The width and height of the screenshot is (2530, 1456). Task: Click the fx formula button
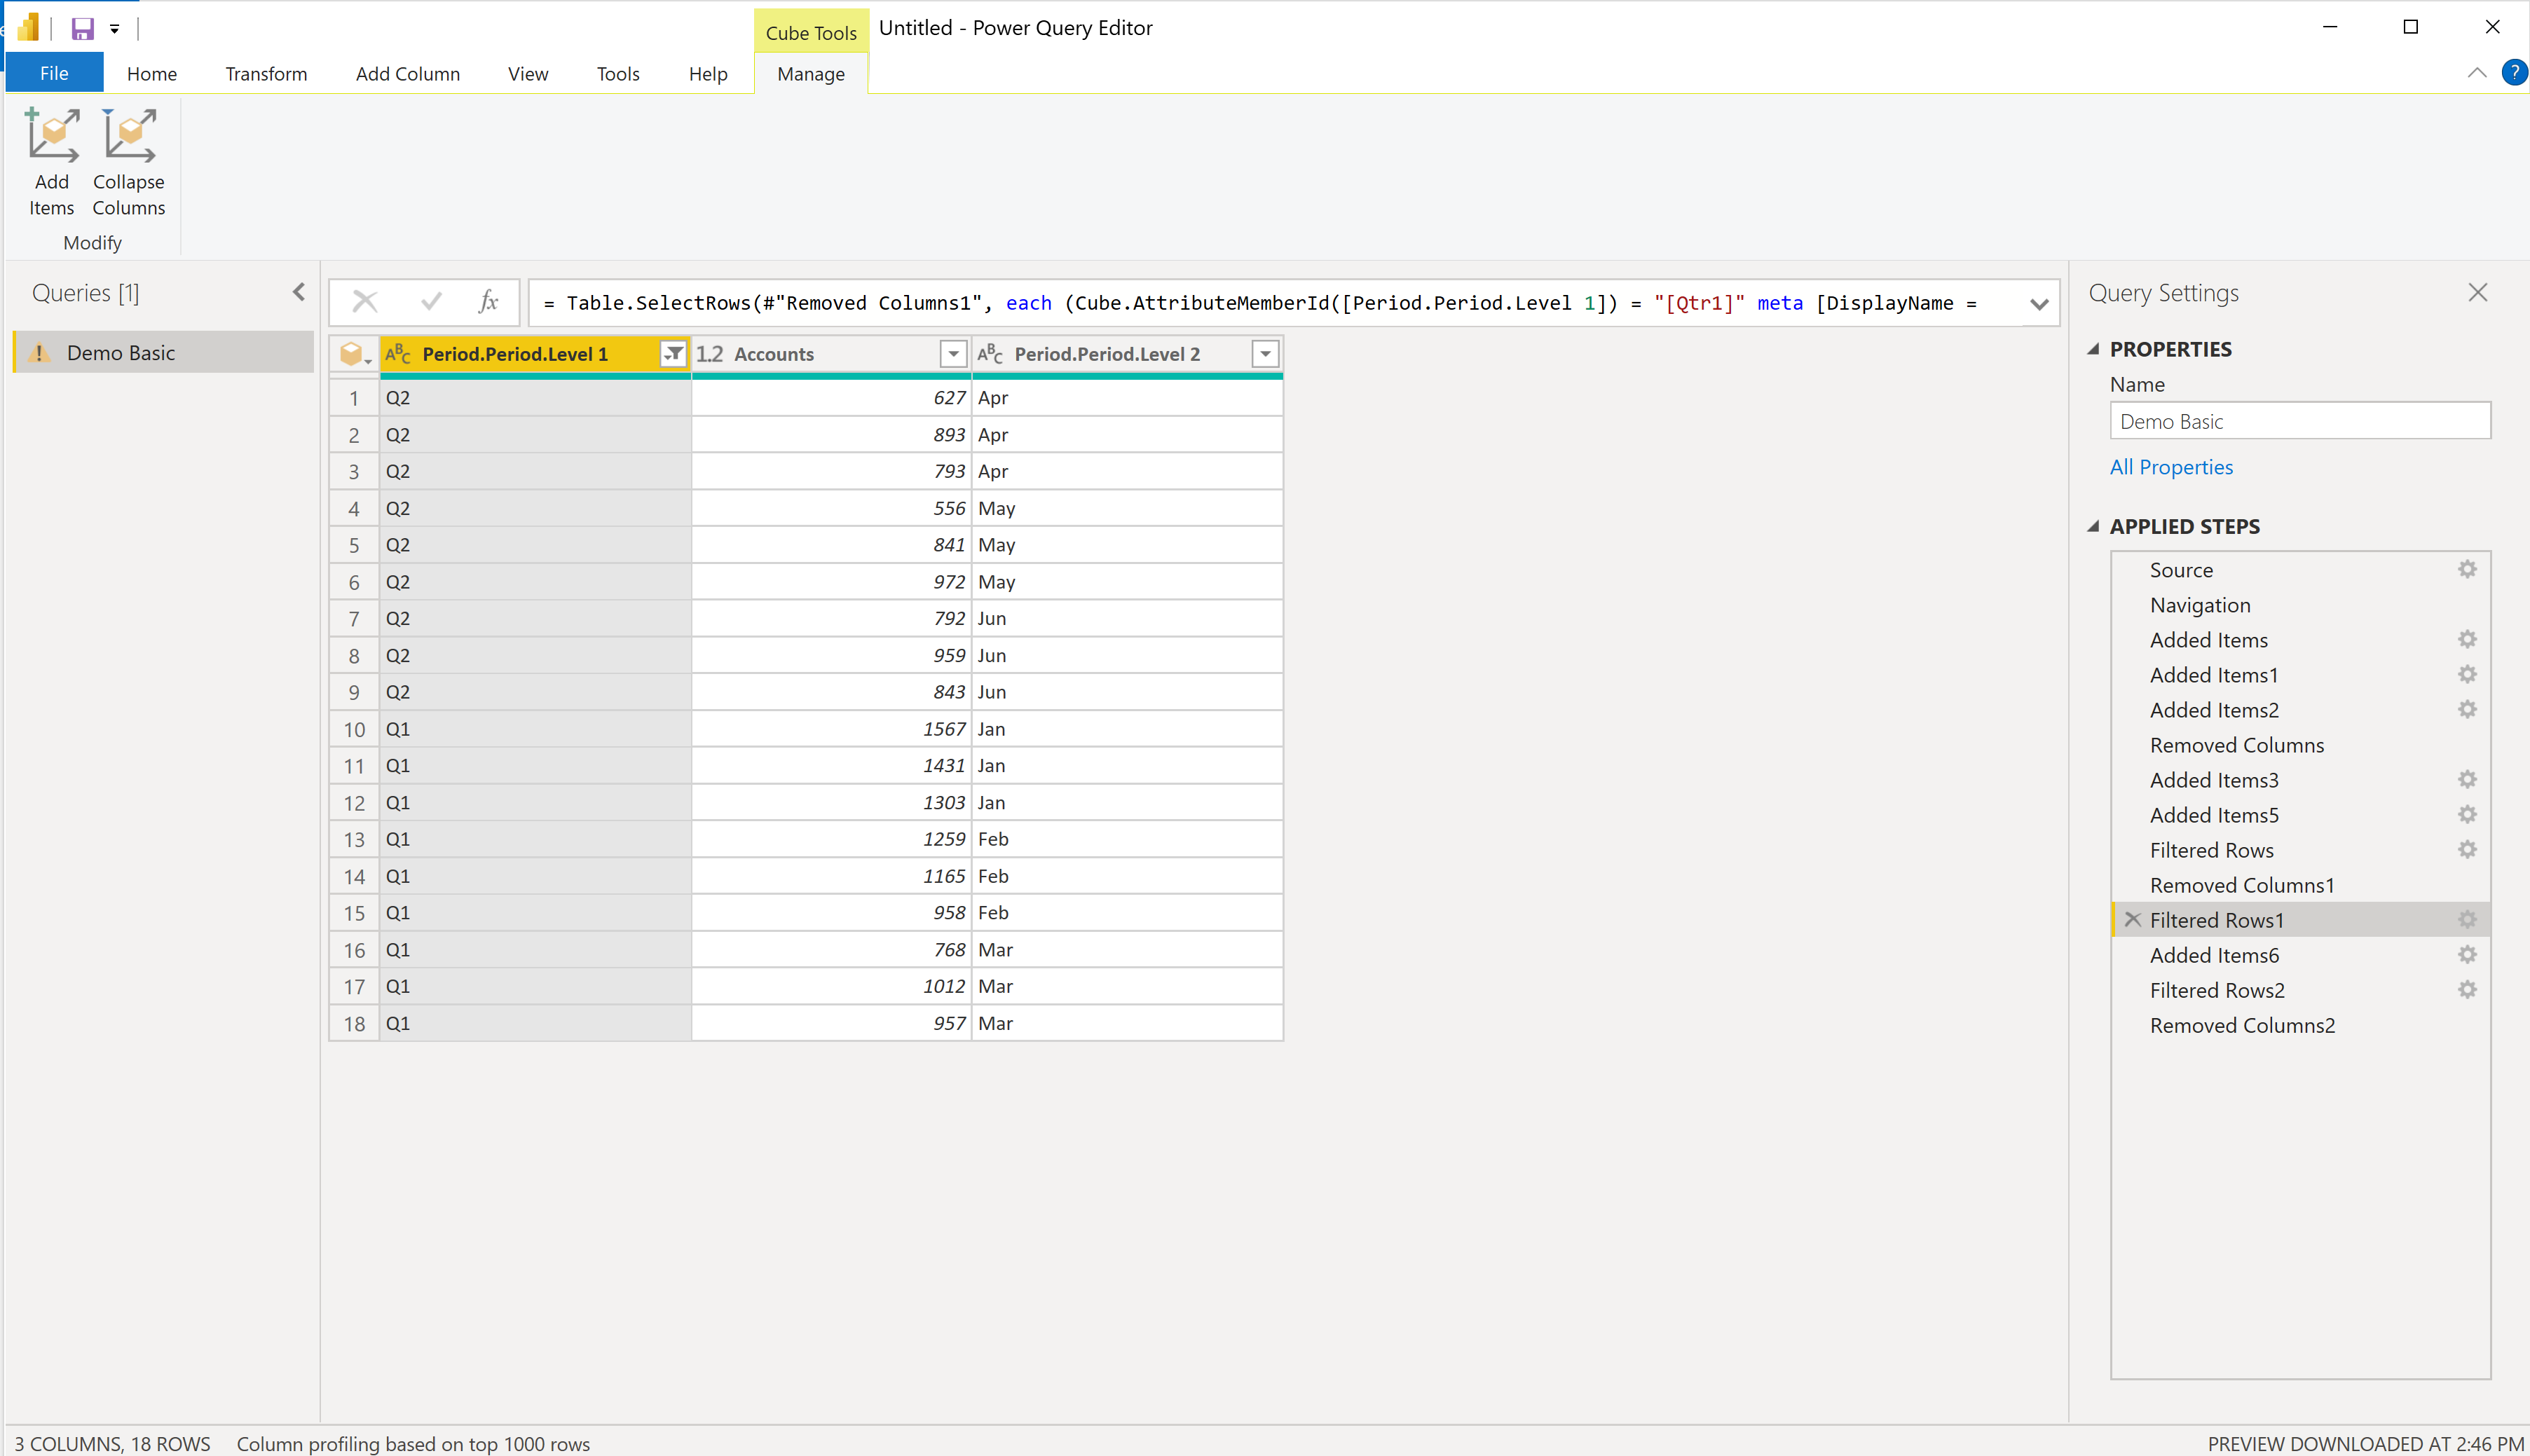pyautogui.click(x=488, y=302)
